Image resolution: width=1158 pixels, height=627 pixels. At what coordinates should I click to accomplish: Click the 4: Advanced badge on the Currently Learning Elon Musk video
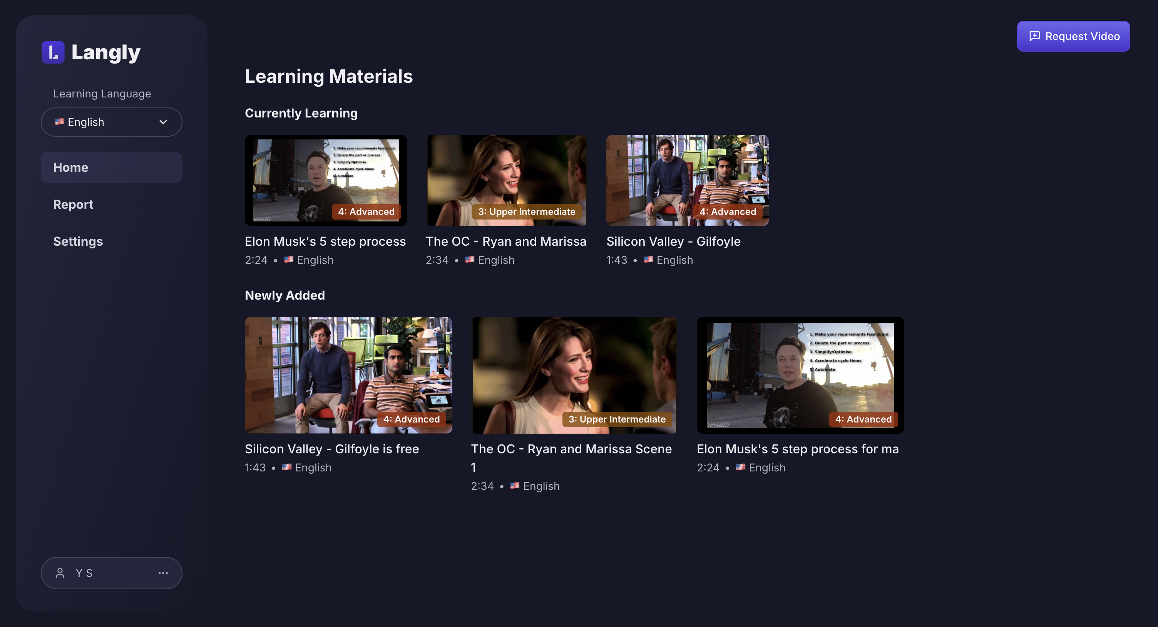[x=366, y=211]
